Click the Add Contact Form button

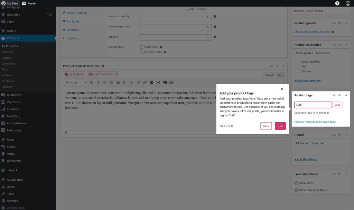(102, 74)
